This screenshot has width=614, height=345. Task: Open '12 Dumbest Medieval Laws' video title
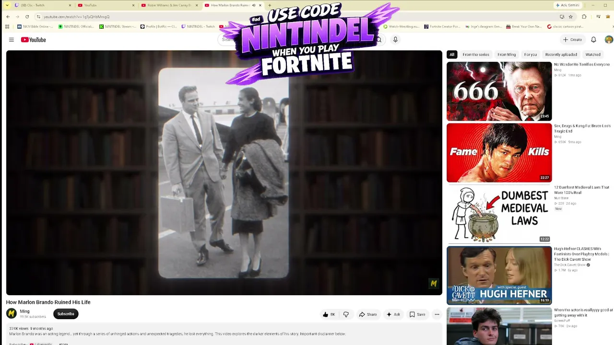pyautogui.click(x=581, y=190)
